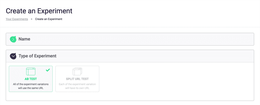Click the dark checkmark icon beside Type of Experiment

point(13,56)
